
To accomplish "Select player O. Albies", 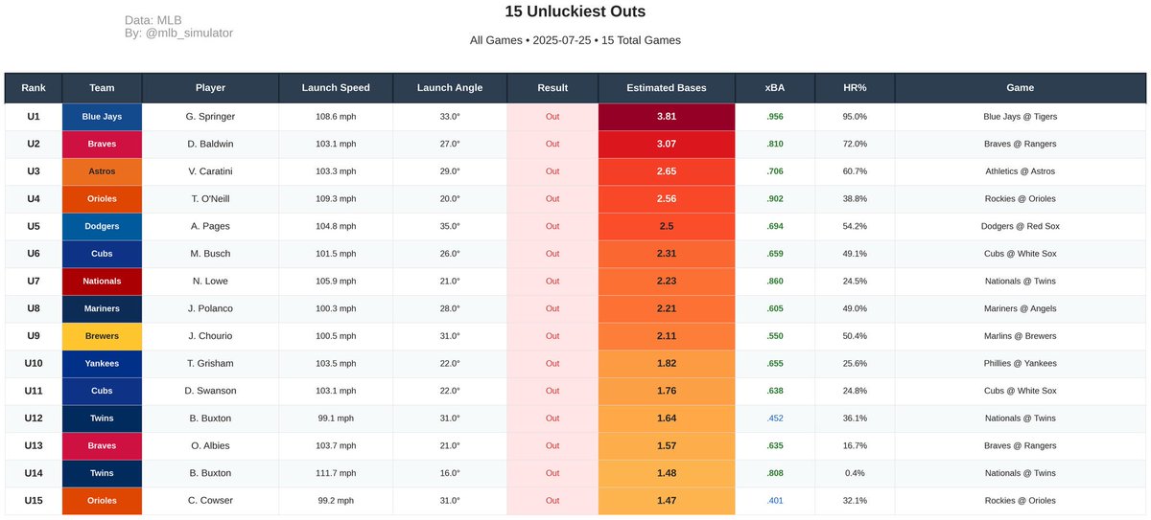I will 210,446.
